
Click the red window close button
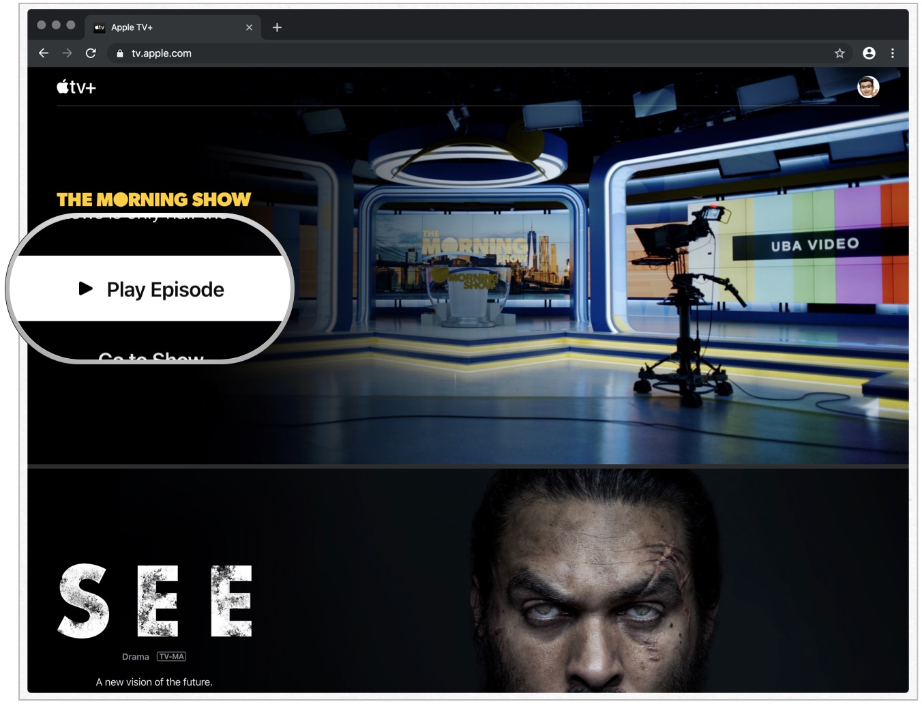[42, 25]
